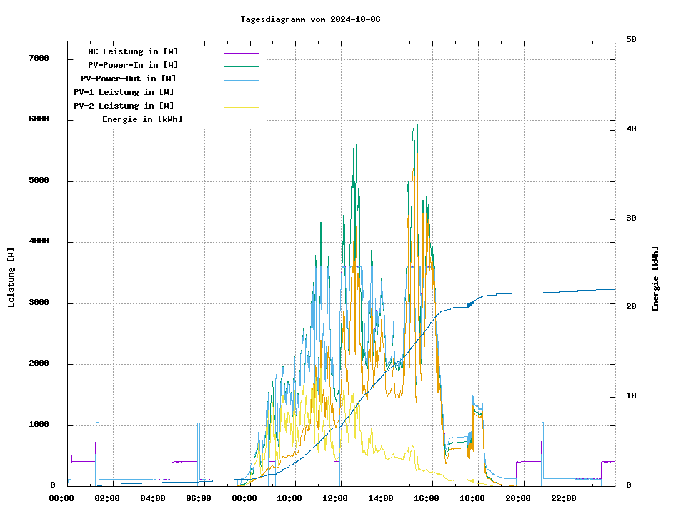Click the yellow PV-2 Leistung legend line
The image size is (686, 514).
241,106
